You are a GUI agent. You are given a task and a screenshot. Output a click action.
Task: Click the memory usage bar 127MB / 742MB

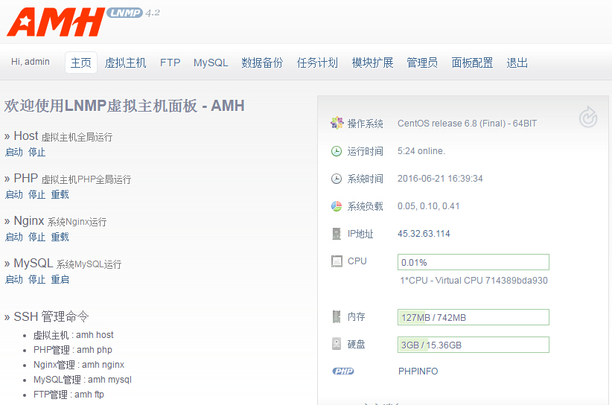point(474,317)
